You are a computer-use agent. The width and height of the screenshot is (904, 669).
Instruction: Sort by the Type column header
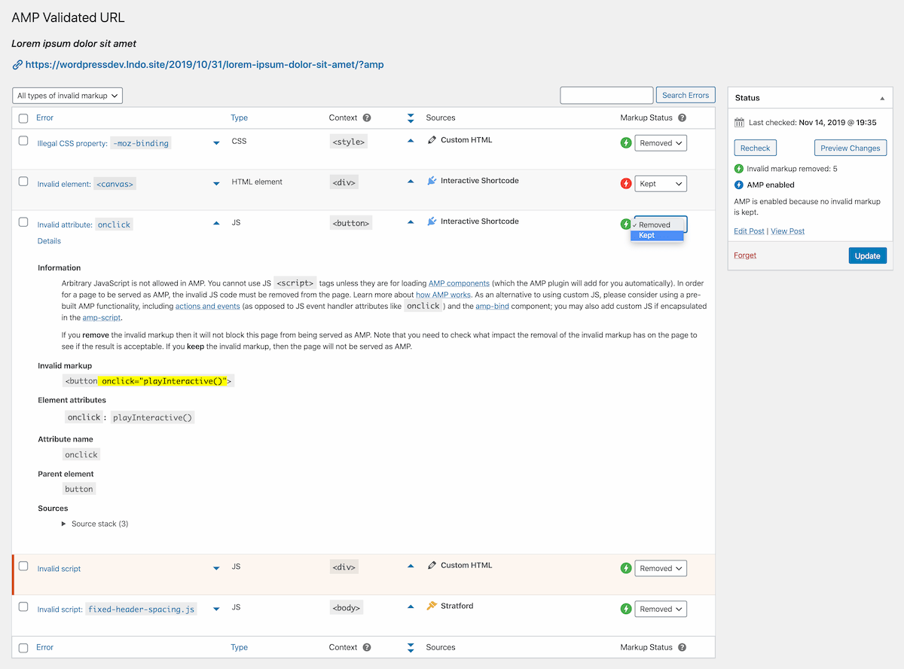pyautogui.click(x=240, y=118)
